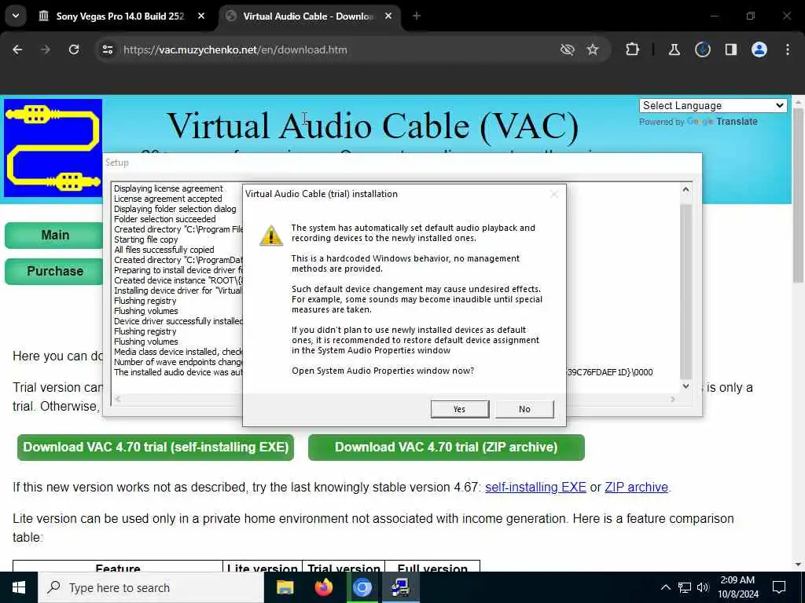Screen dimensions: 805x603
Task: Select the Virtual Audio Cable download tab
Action: pyautogui.click(x=308, y=16)
